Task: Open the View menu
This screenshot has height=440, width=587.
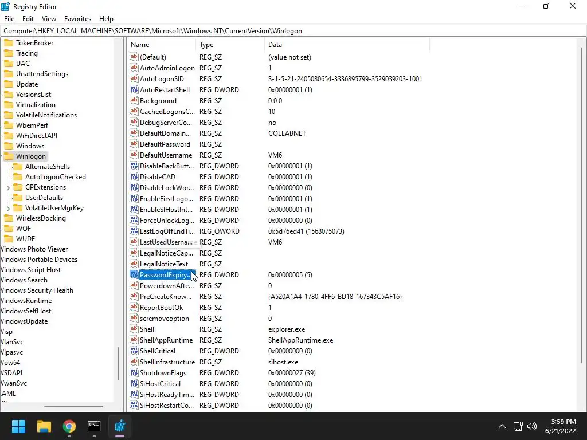Action: [x=49, y=19]
